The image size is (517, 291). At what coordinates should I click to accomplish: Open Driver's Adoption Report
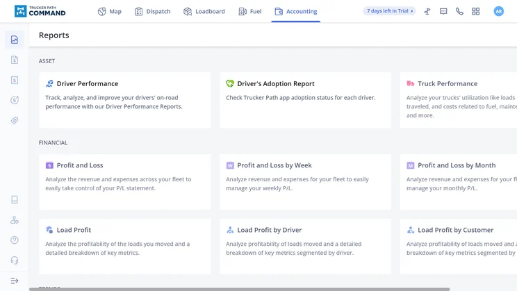[x=305, y=100]
